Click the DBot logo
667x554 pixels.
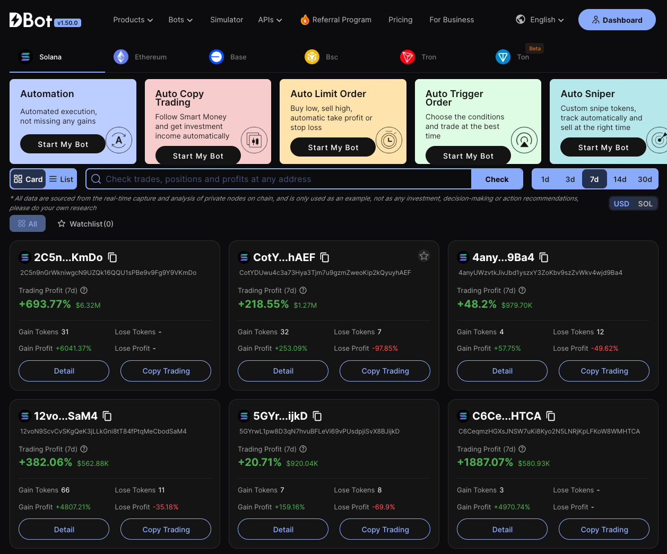pos(29,20)
